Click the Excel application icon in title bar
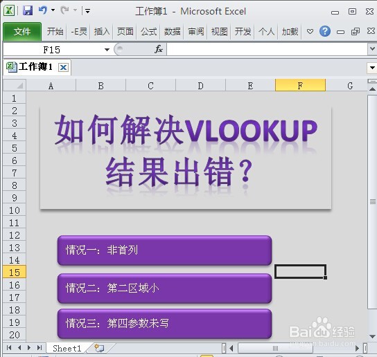377x357 pixels. 8,10
